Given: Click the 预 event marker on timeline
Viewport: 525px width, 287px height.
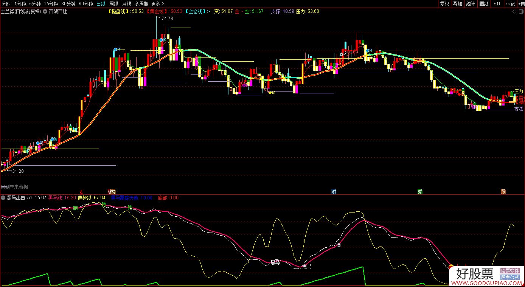Looking at the screenshot, I should 503,191.
